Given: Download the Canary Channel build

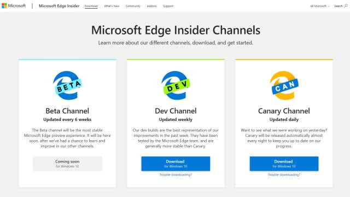Looking at the screenshot, I should coord(284,164).
